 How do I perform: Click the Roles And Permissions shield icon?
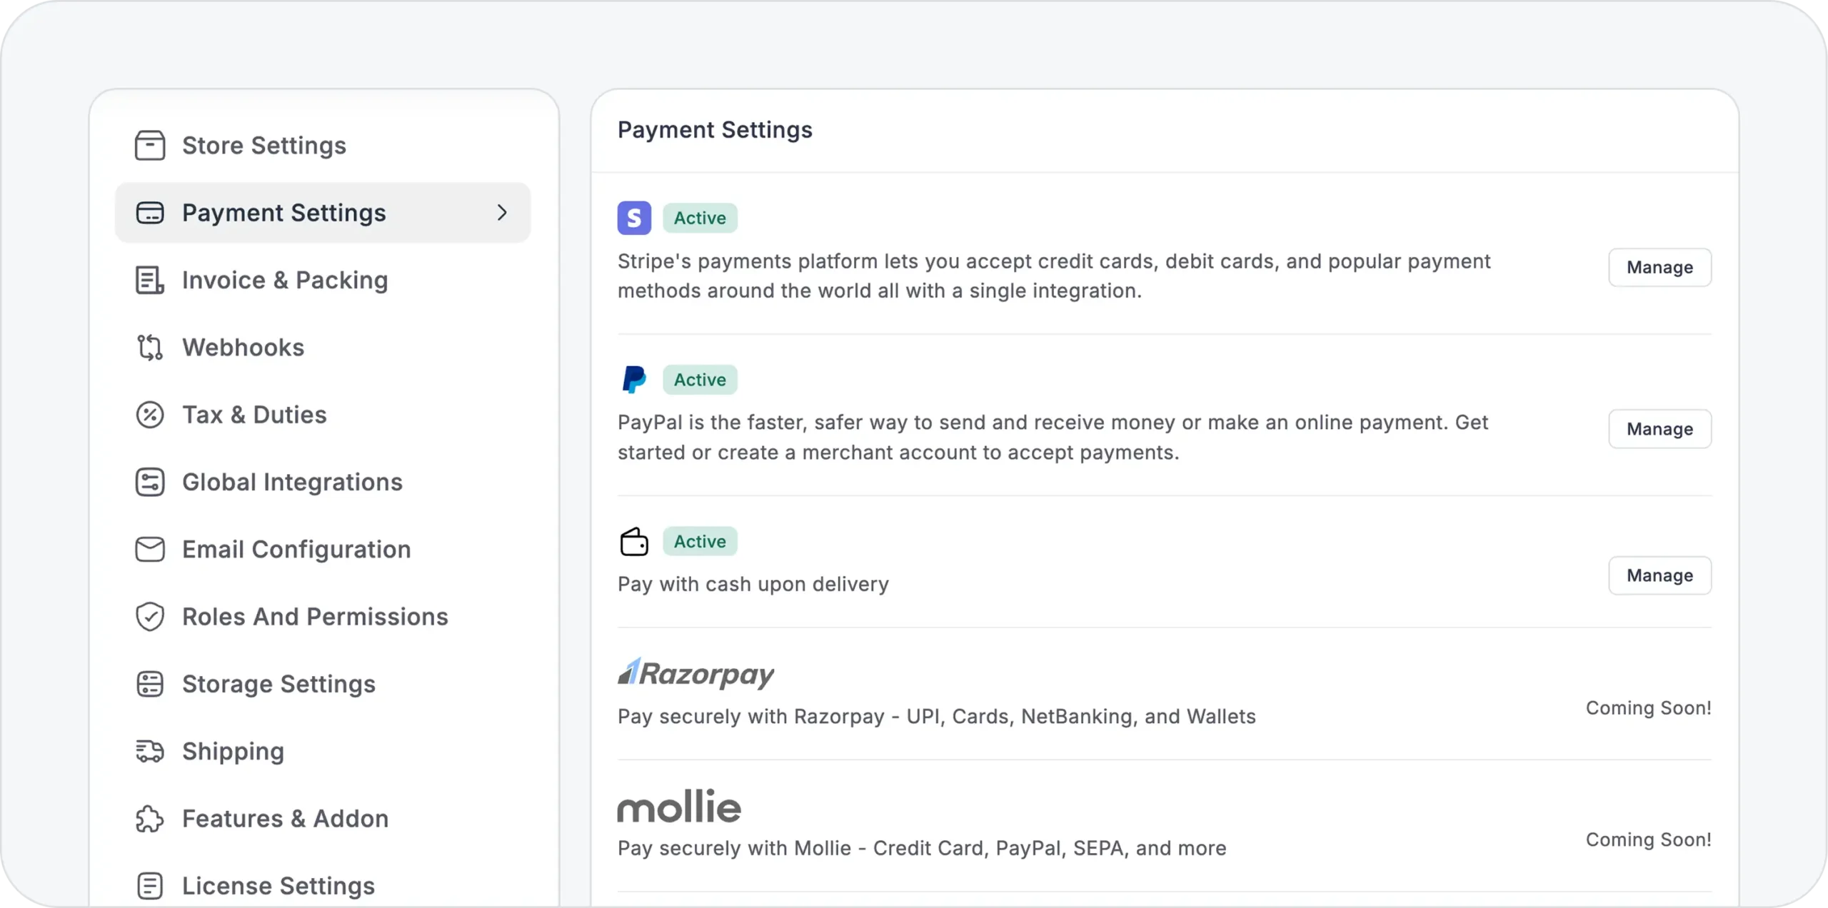tap(150, 617)
